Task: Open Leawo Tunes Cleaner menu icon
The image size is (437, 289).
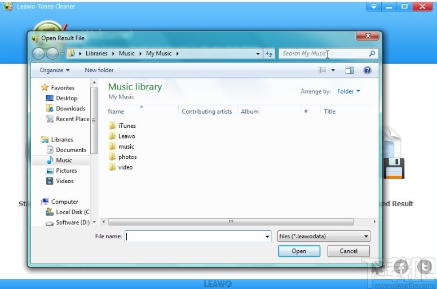Action: tap(374, 6)
